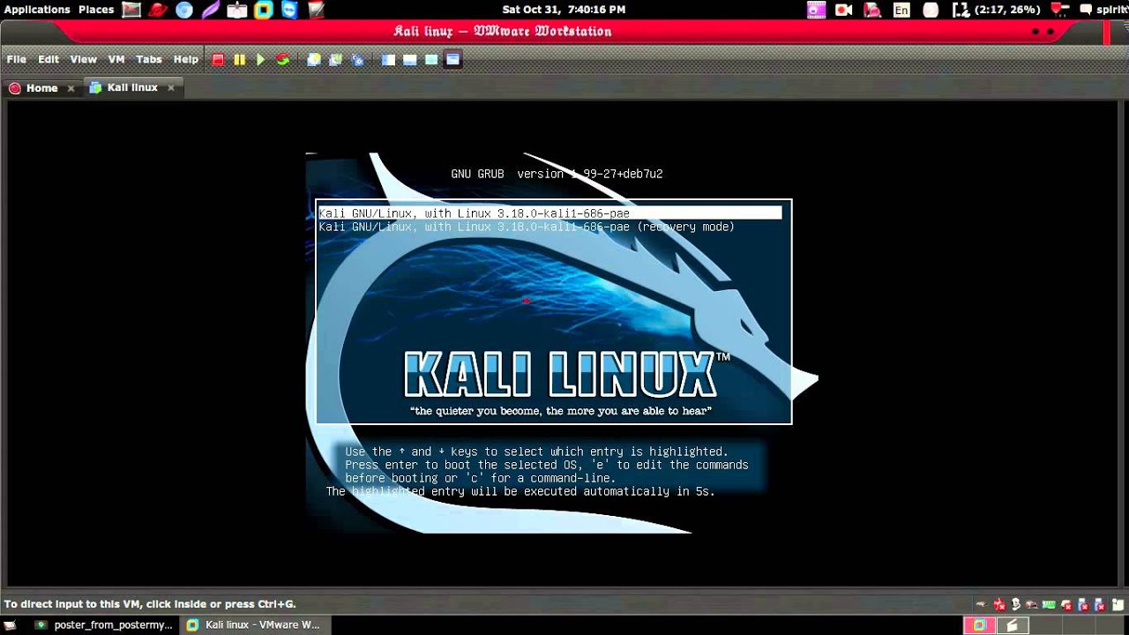
Task: Click the date and time clock
Action: (564, 10)
